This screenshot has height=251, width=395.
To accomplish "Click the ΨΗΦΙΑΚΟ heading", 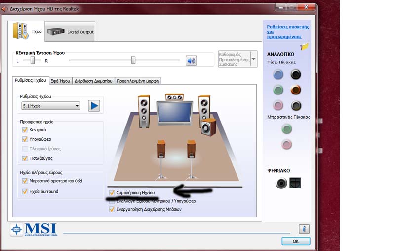I will tap(278, 171).
